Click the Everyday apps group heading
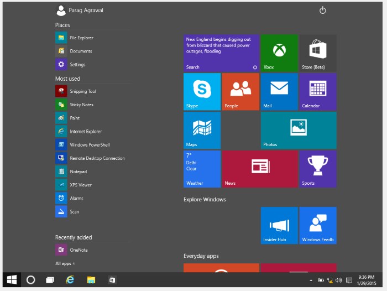The width and height of the screenshot is (387, 291). 201,256
